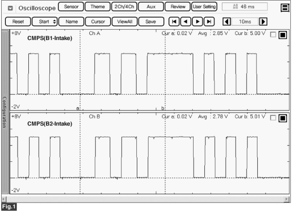Viewport: 292px width, 211px height.
Task: Toggle the filled square on Ch A
Action: pos(283,35)
